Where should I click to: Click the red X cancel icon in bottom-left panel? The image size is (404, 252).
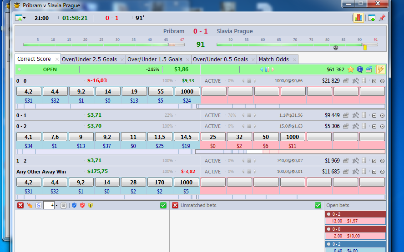coord(20,205)
